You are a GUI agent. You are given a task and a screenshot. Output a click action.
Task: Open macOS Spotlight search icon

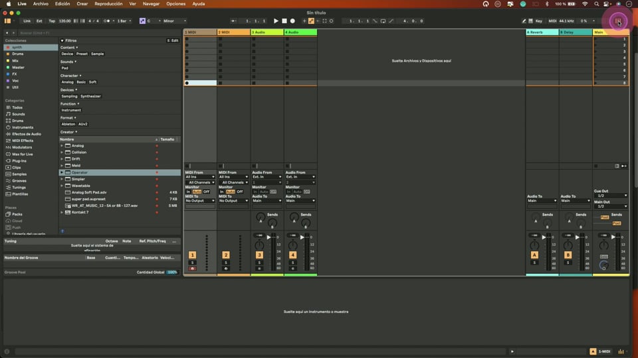point(597,4)
